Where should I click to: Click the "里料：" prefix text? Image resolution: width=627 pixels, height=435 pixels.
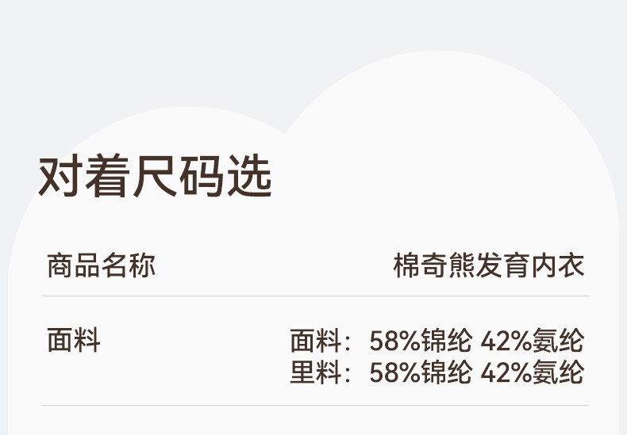(320, 372)
